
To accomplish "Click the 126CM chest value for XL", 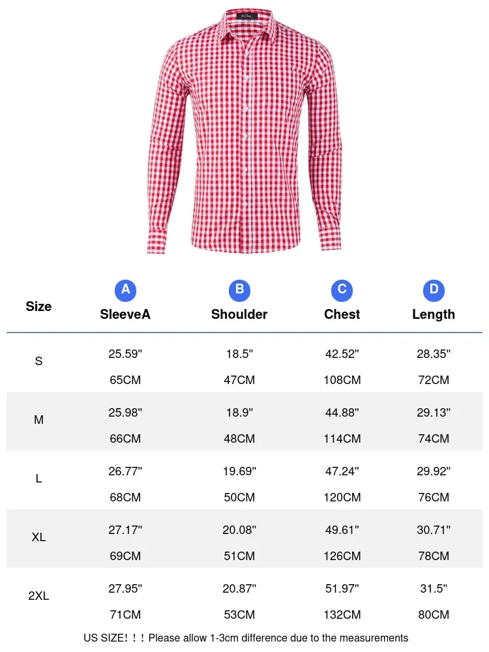I will (342, 556).
